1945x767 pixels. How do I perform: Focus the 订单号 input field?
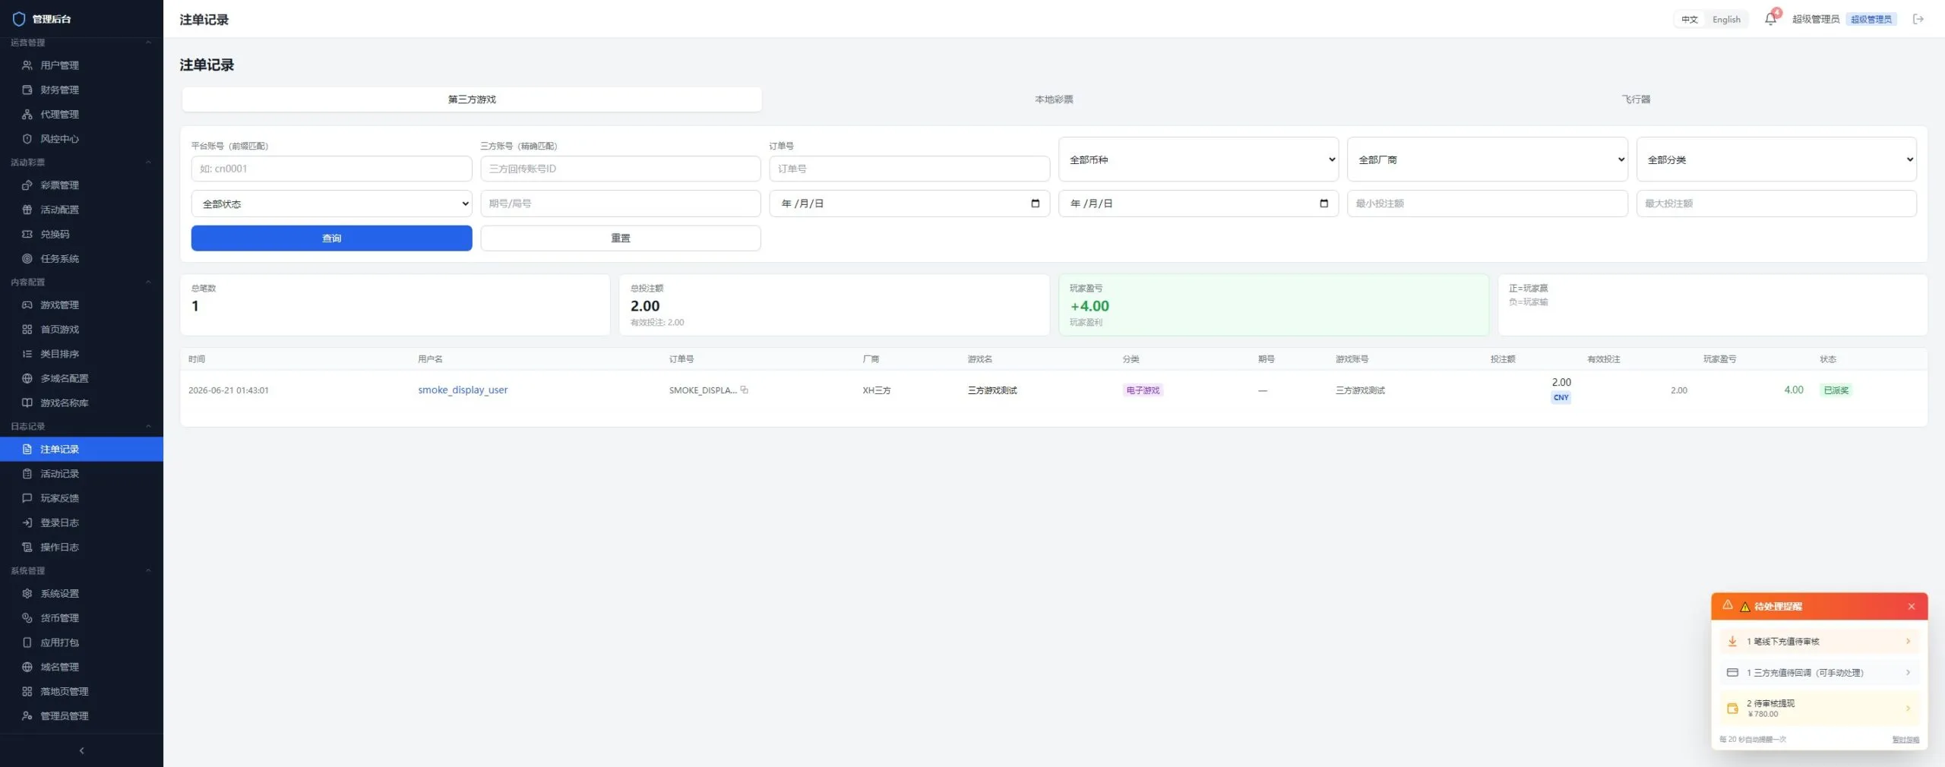909,169
